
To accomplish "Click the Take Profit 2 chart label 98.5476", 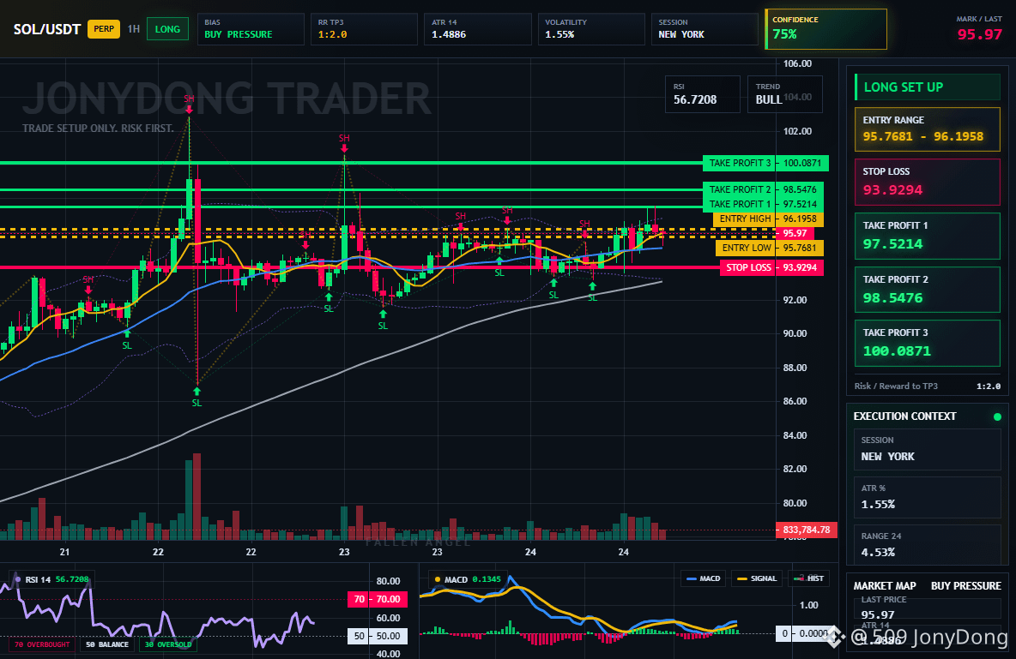I will point(764,189).
